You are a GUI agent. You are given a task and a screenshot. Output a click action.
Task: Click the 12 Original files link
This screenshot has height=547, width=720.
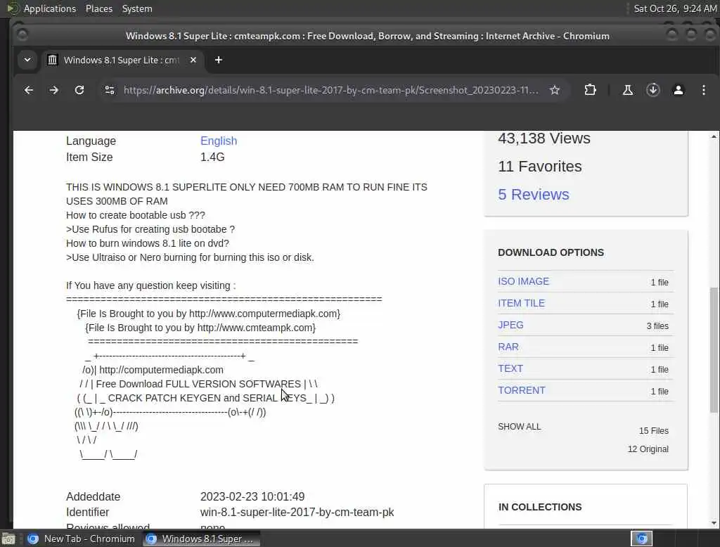click(648, 449)
